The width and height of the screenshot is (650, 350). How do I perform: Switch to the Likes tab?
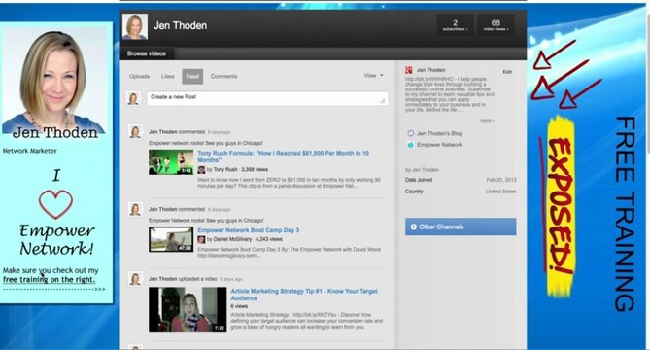(x=167, y=76)
